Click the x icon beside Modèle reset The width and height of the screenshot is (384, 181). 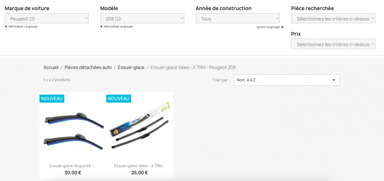tap(101, 26)
